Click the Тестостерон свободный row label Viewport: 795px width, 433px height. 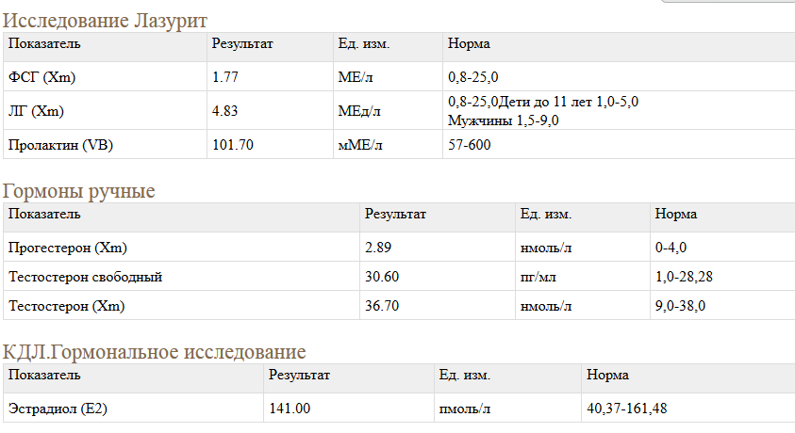pos(85,277)
